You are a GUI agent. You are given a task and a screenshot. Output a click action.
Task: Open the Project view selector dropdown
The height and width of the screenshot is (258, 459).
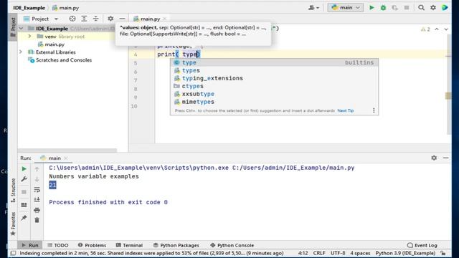(41, 19)
